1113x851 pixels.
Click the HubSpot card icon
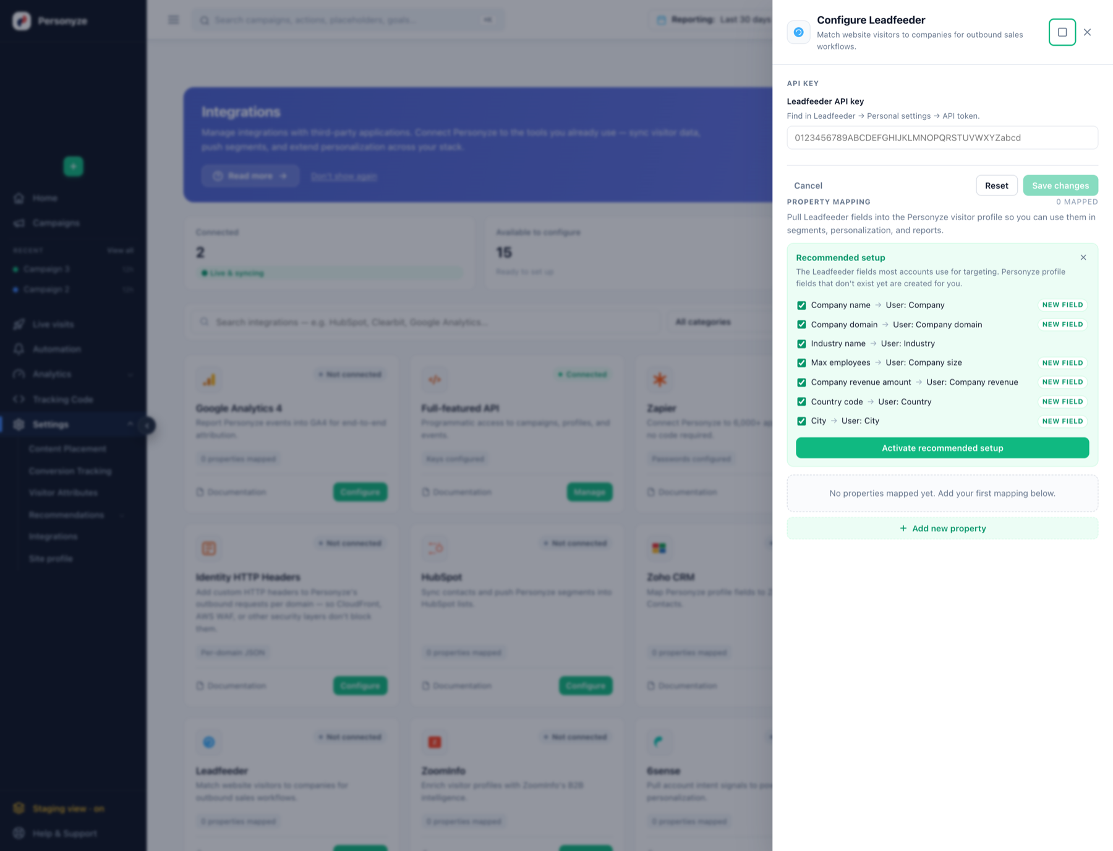coord(435,548)
